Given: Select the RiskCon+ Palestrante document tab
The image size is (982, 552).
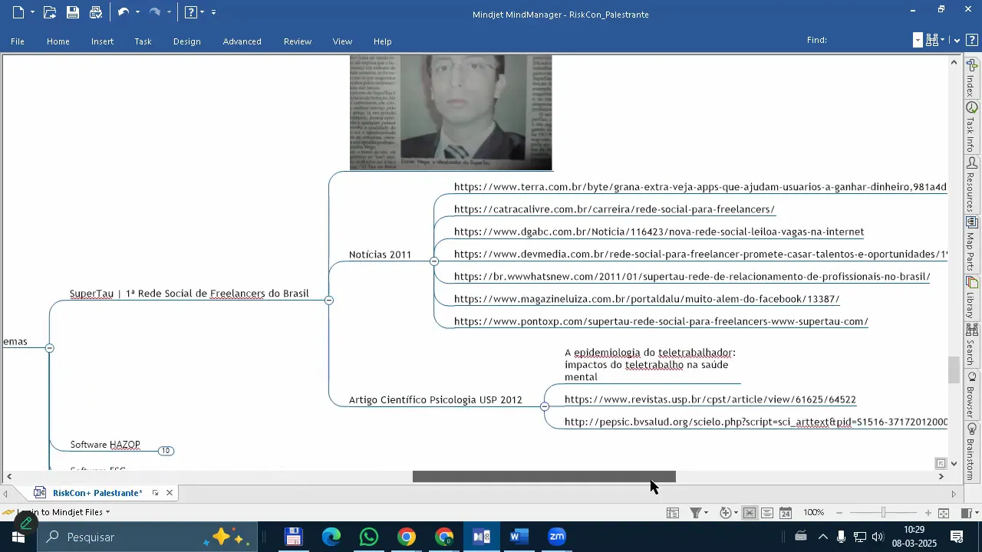Looking at the screenshot, I should [97, 493].
